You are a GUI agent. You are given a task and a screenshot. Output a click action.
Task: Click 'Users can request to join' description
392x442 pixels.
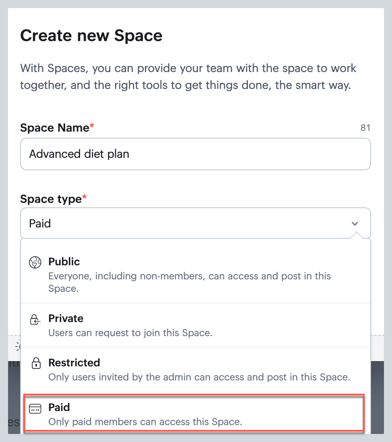tap(130, 333)
